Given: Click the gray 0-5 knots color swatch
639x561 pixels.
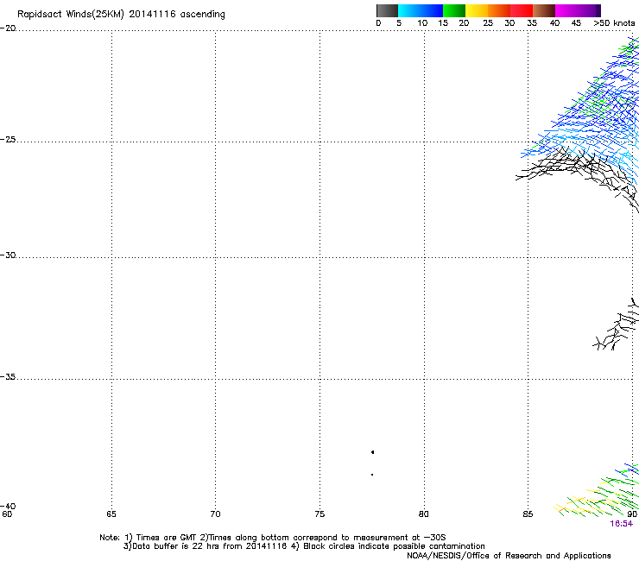Looking at the screenshot, I should (x=387, y=10).
